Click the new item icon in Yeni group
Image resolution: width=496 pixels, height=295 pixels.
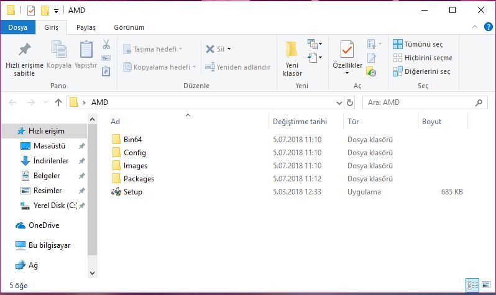[313, 44]
